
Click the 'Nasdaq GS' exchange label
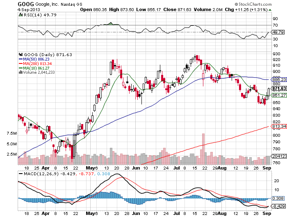(71, 4)
